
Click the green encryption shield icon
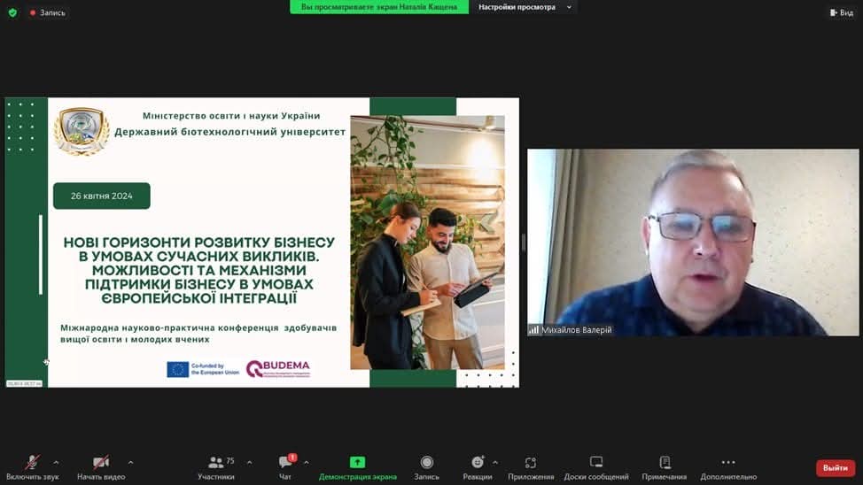[12, 12]
